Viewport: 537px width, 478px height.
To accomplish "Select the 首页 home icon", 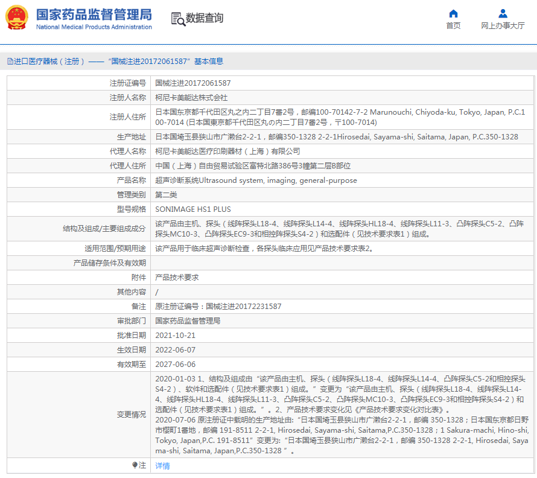I will [x=453, y=13].
